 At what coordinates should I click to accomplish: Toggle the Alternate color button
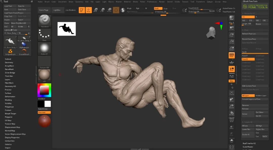tap(44, 112)
